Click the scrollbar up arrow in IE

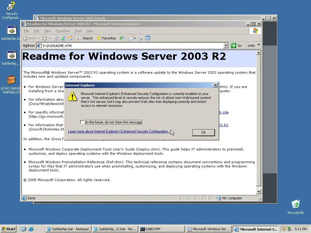click(258, 53)
